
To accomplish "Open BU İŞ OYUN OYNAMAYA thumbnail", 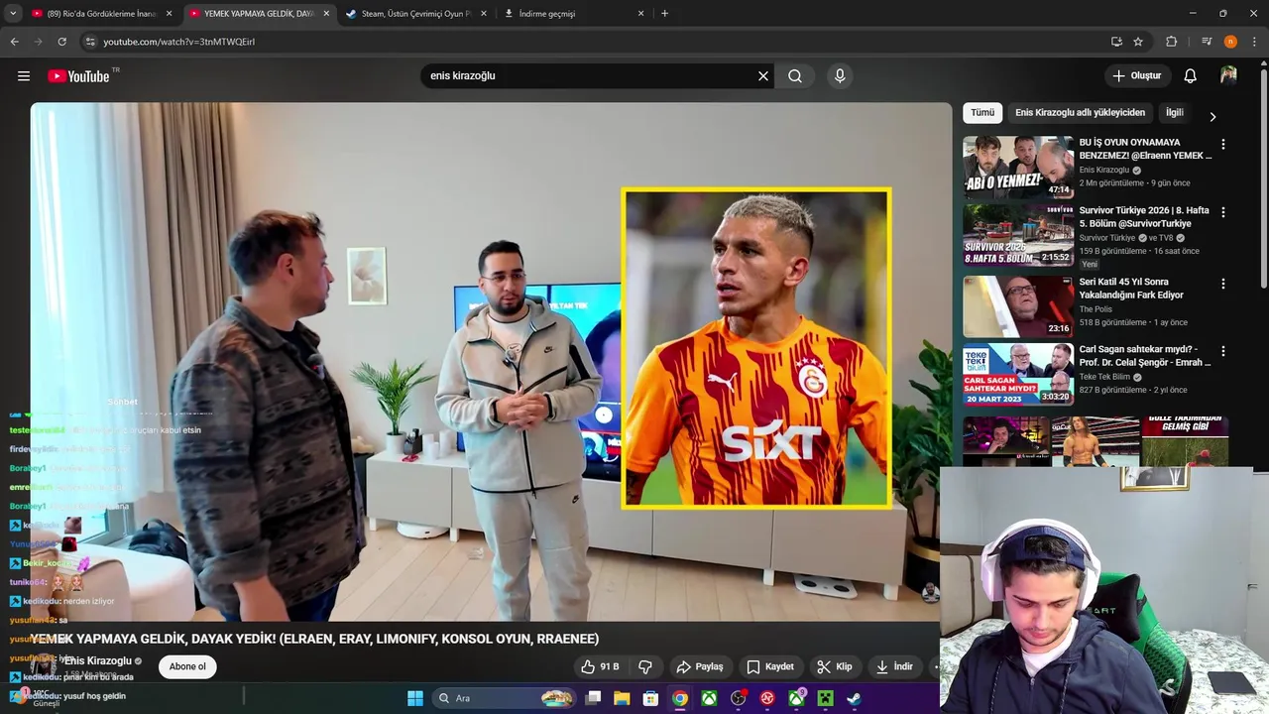I will [x=1018, y=167].
